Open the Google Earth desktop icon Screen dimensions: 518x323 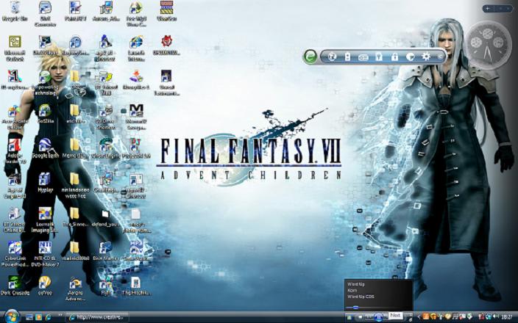tap(45, 148)
